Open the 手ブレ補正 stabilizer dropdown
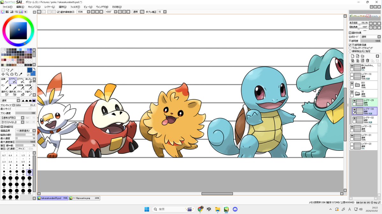This screenshot has height=214, width=382. (165, 12)
